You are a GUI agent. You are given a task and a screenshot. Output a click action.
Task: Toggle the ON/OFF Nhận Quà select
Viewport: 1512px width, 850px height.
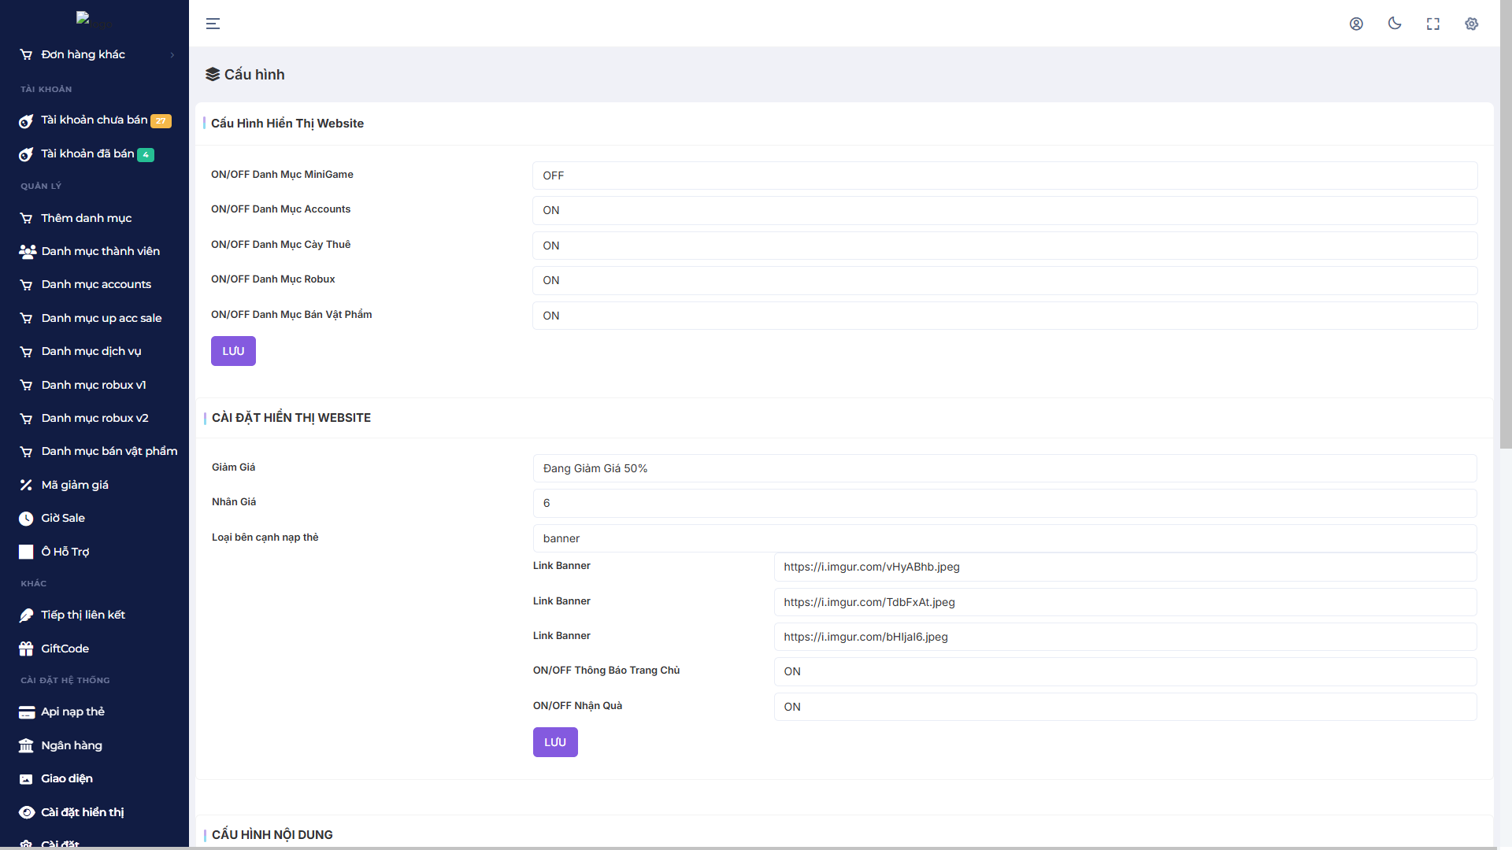[1125, 707]
